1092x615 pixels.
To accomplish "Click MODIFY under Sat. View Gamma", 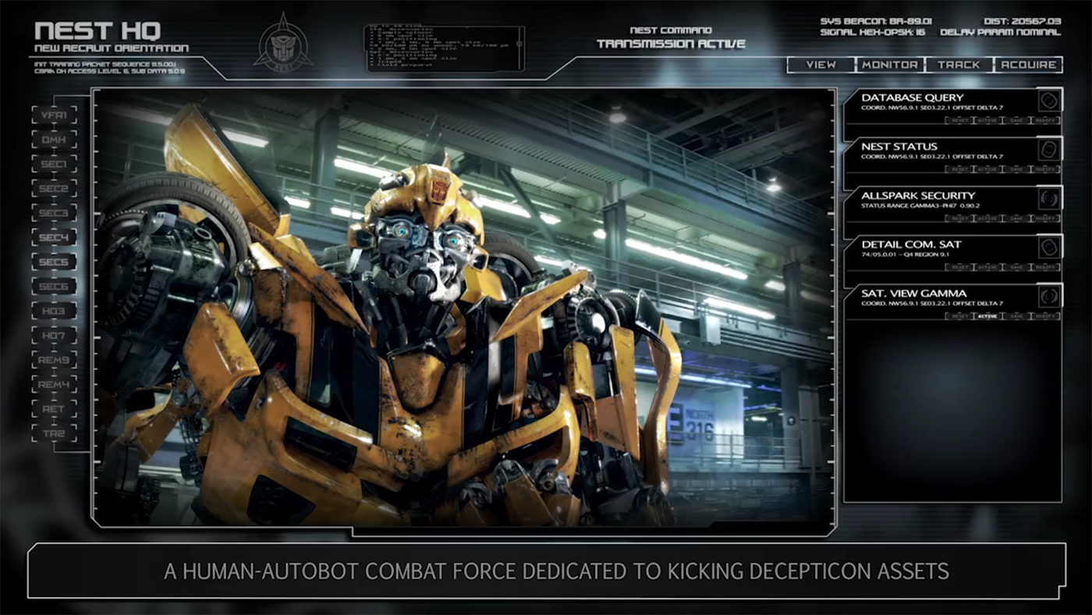I will 1044,316.
